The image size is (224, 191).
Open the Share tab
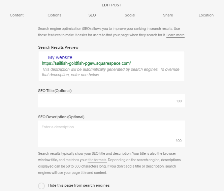pyautogui.click(x=168, y=15)
